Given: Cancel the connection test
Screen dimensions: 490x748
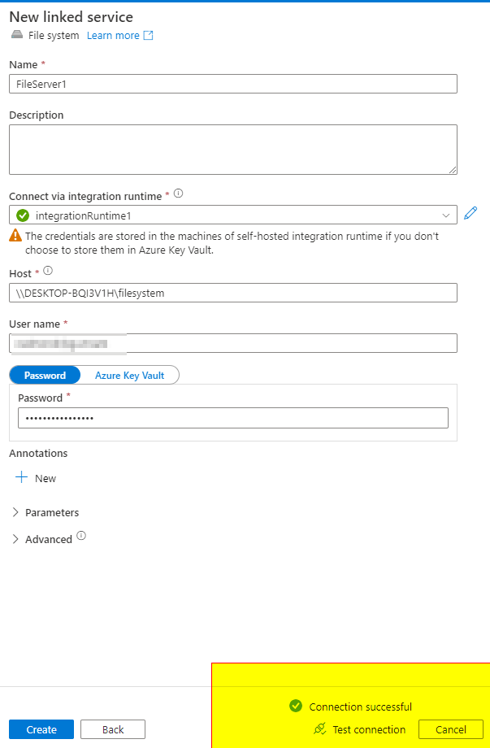Looking at the screenshot, I should pos(450,728).
